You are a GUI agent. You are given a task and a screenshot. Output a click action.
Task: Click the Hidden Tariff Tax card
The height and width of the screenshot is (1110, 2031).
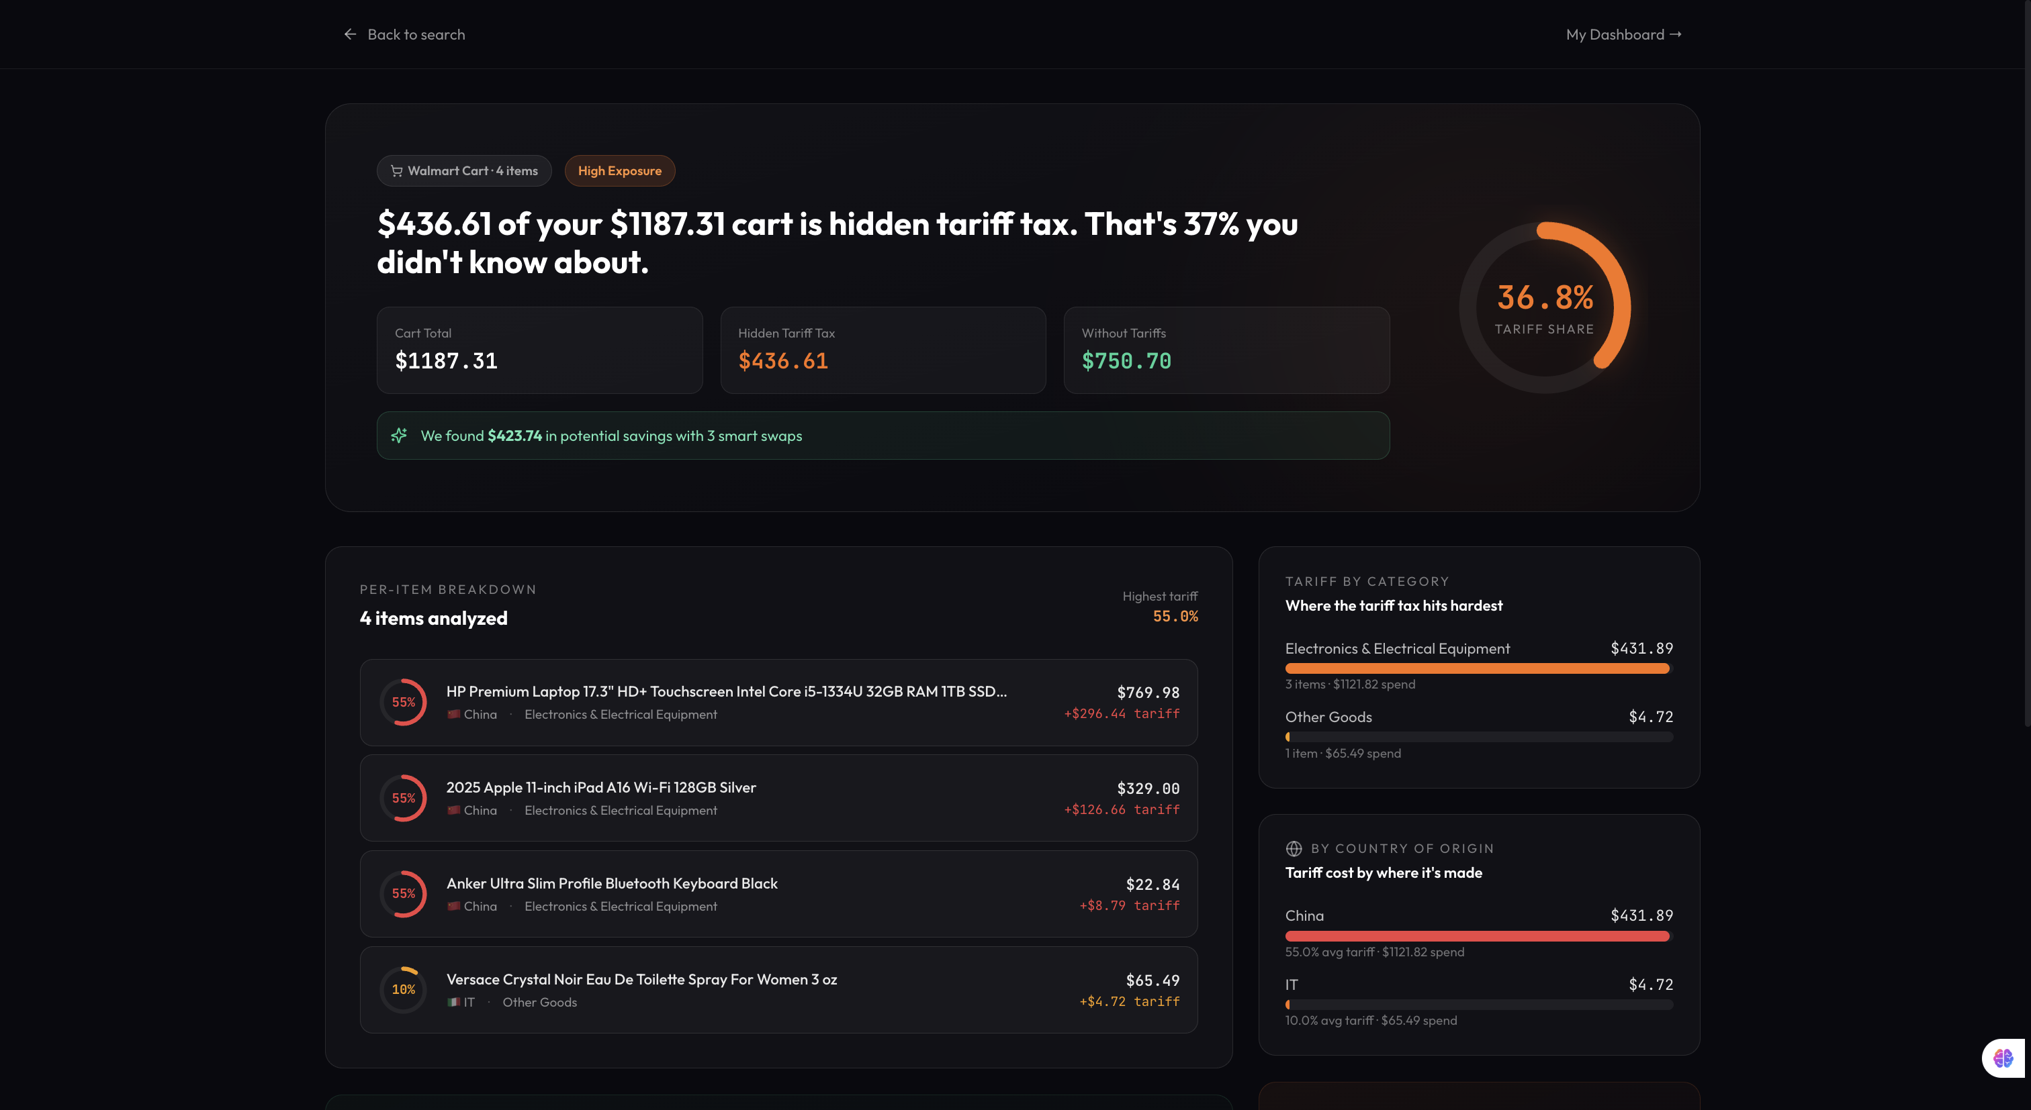(x=883, y=350)
